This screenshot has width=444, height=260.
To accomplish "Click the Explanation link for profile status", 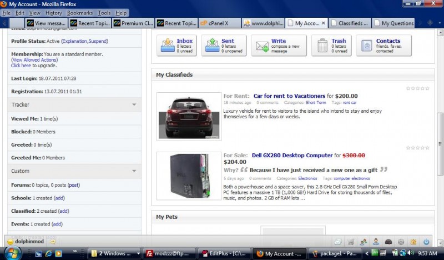I will [75, 41].
